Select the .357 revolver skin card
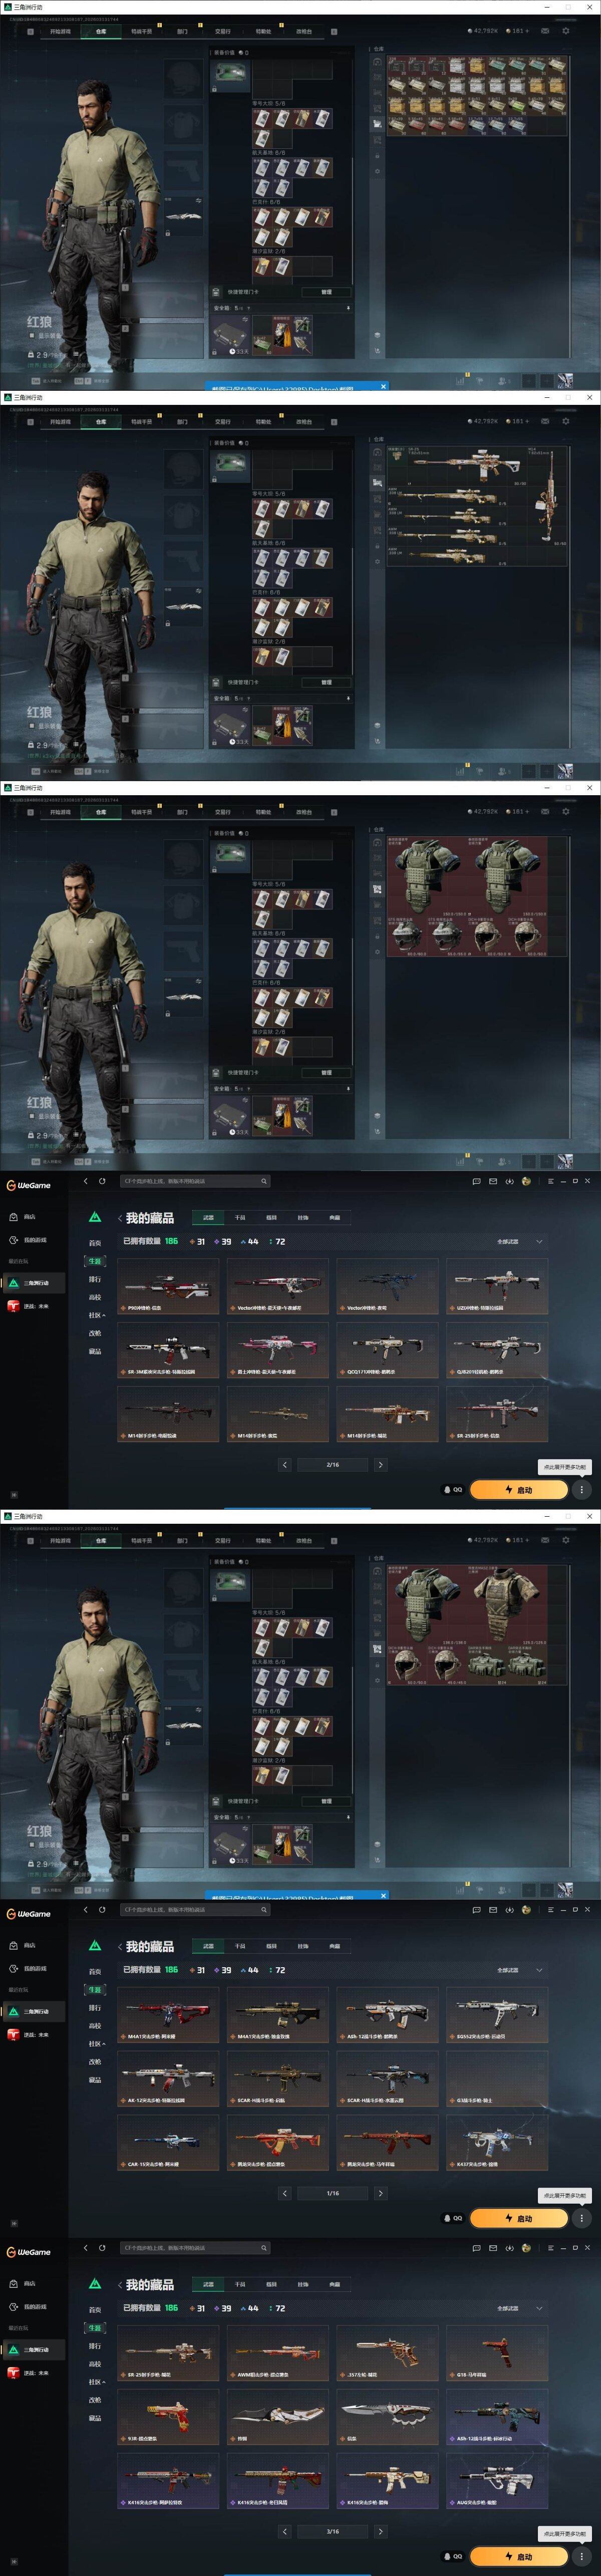Screen dimensions: 601x2576 tap(387, 2353)
